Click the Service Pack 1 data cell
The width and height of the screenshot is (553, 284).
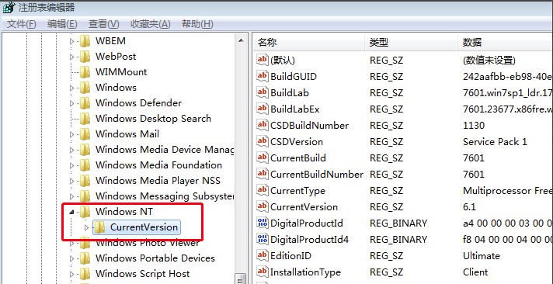click(x=495, y=142)
